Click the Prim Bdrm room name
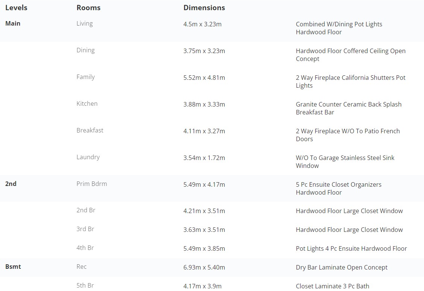 click(x=92, y=184)
